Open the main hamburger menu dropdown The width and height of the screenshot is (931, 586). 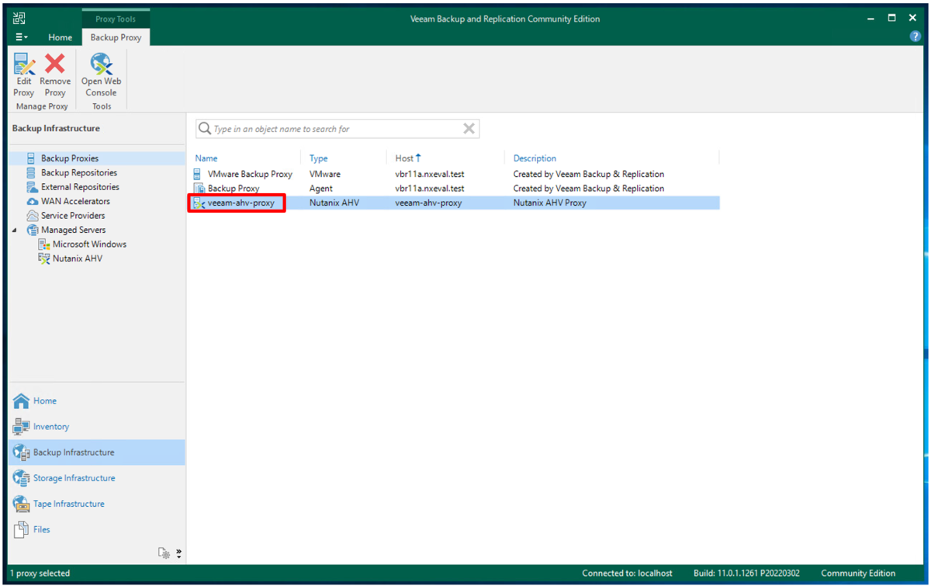point(22,36)
